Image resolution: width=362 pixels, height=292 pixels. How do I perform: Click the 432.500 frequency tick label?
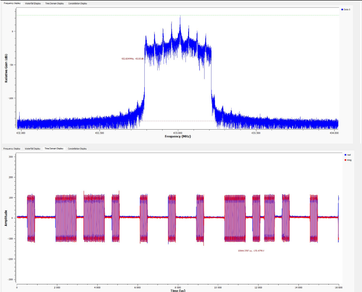pos(99,133)
